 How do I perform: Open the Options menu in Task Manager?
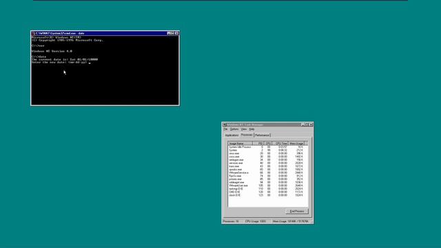pos(234,129)
